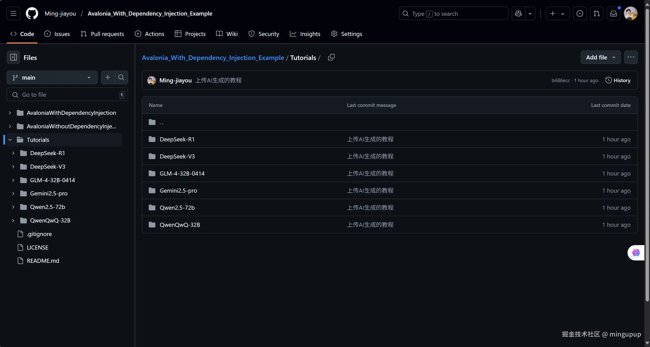Open the user profile avatar menu
This screenshot has height=347, width=650.
point(631,13)
